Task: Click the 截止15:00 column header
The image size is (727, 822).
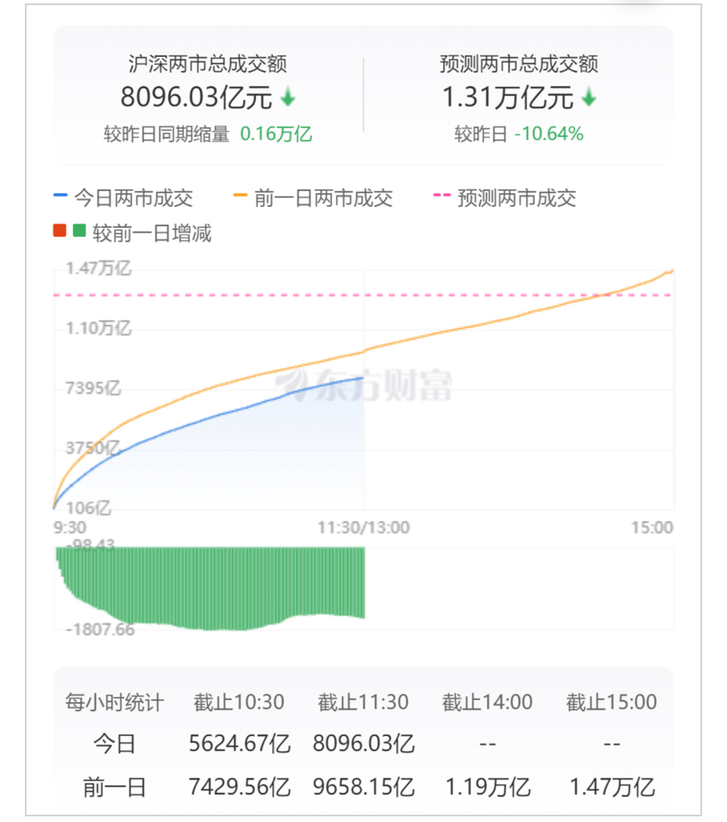Action: point(611,702)
